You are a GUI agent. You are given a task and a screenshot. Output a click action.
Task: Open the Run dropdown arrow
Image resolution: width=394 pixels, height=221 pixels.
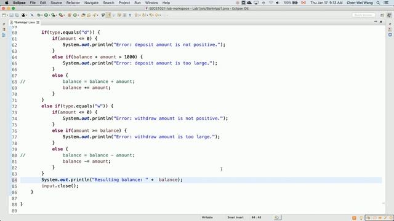pyautogui.click(x=49, y=15)
